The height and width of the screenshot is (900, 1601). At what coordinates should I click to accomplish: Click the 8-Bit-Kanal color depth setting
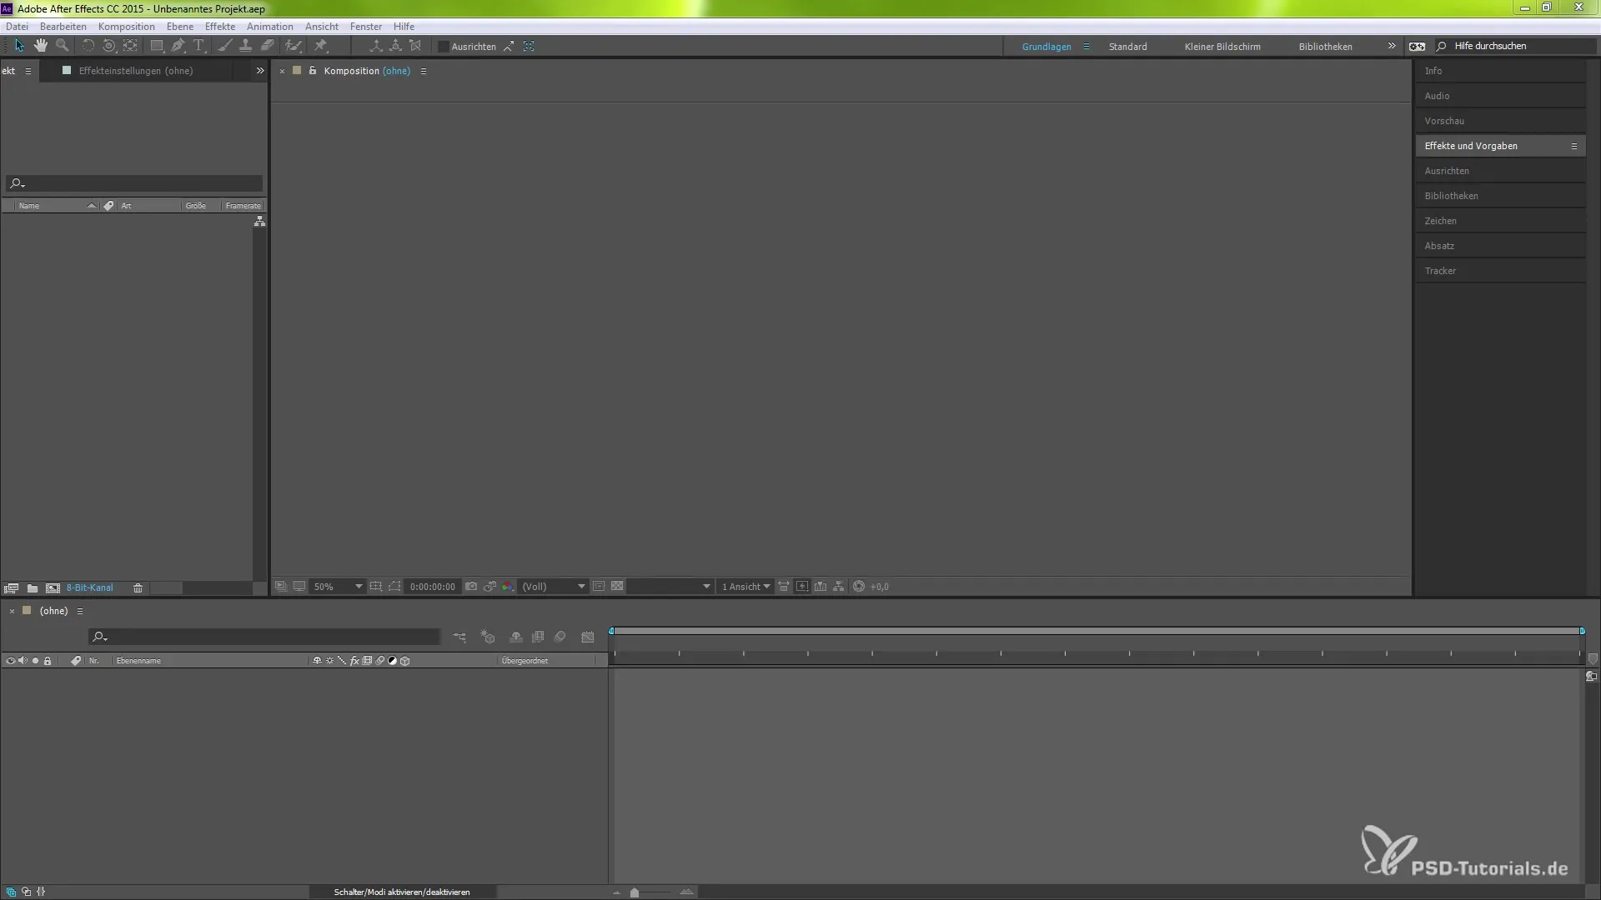pyautogui.click(x=89, y=588)
